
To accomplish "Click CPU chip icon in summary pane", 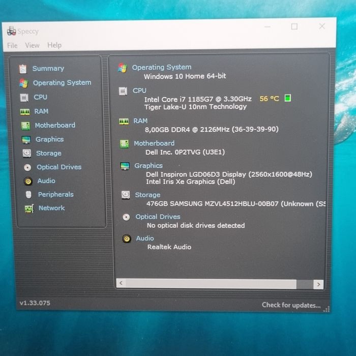I will tap(123, 91).
